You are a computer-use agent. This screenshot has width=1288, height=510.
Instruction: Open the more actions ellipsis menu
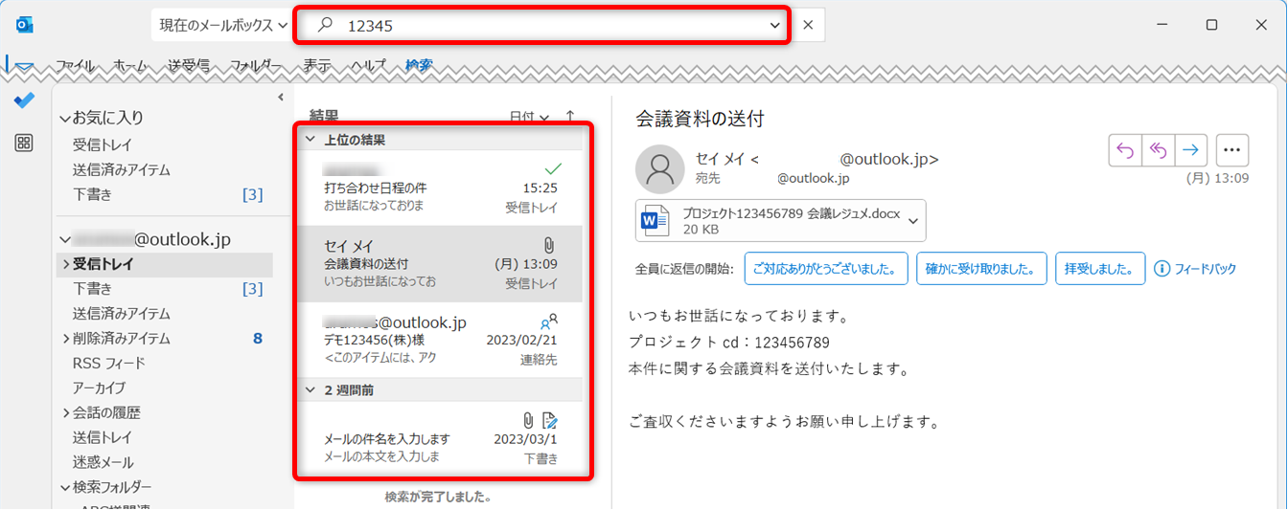point(1232,150)
